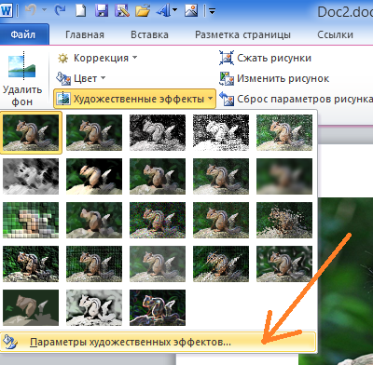Apply the gray Chalk Sketch thumbnail
This screenshot has width=373, height=365.
pyautogui.click(x=31, y=176)
